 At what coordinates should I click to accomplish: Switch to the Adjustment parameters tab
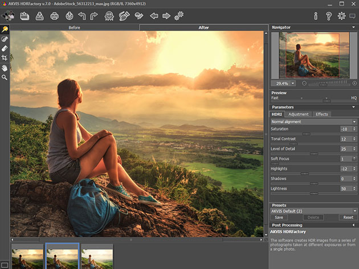298,114
